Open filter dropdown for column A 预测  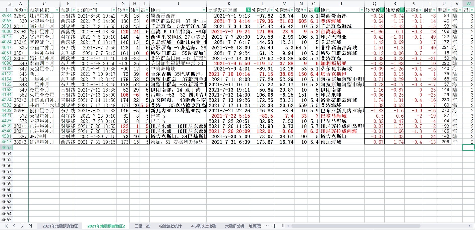point(25,10)
